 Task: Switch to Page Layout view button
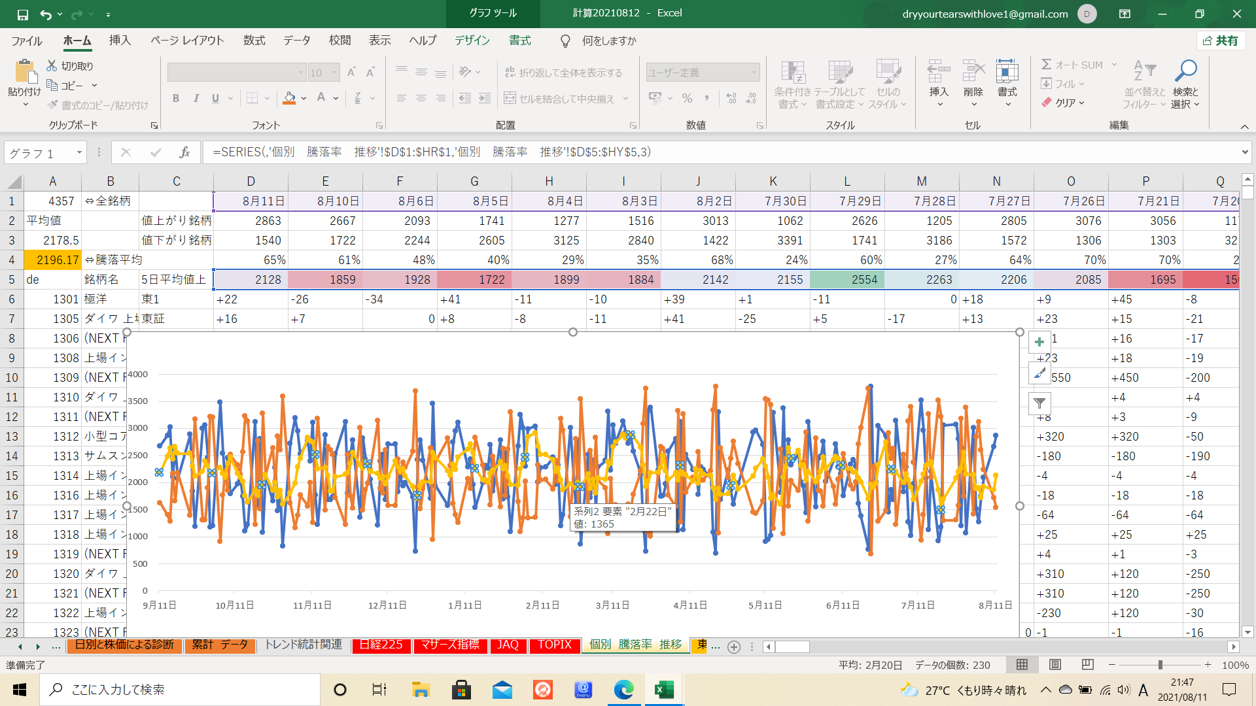coord(1055,665)
